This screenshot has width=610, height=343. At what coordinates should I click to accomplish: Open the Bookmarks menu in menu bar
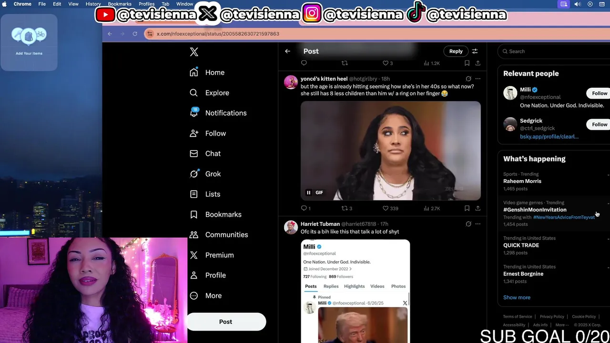pyautogui.click(x=120, y=4)
